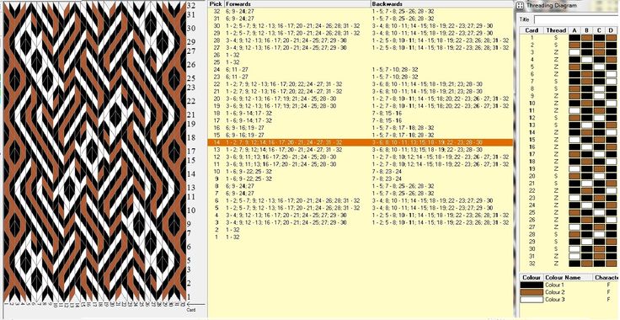This screenshot has width=620, height=320.
Task: Select the Colour 3 name entry
Action: [554, 300]
